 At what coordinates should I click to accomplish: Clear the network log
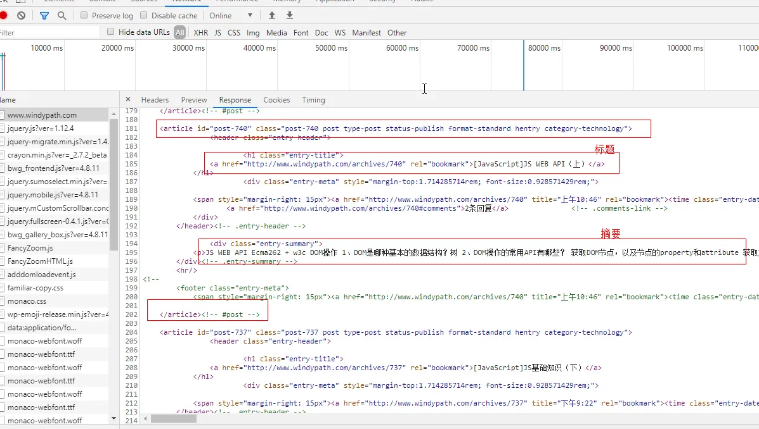pos(21,15)
